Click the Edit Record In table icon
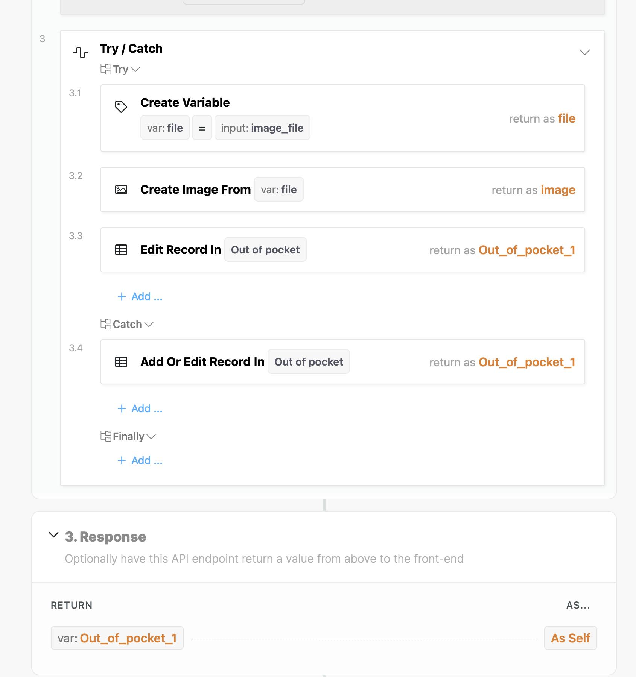The width and height of the screenshot is (636, 677). click(121, 250)
